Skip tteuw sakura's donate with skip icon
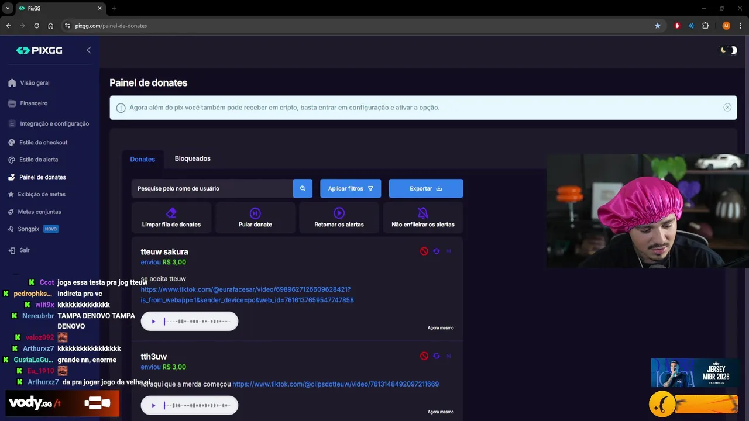 coord(449,251)
